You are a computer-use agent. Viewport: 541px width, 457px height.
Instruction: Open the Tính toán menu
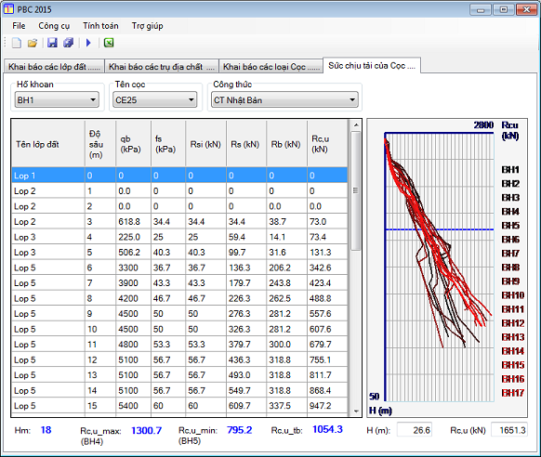pyautogui.click(x=100, y=26)
